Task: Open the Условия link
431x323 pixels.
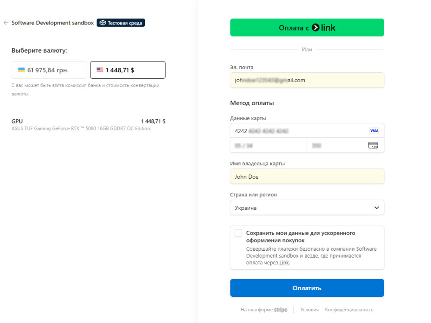Action: point(309,310)
